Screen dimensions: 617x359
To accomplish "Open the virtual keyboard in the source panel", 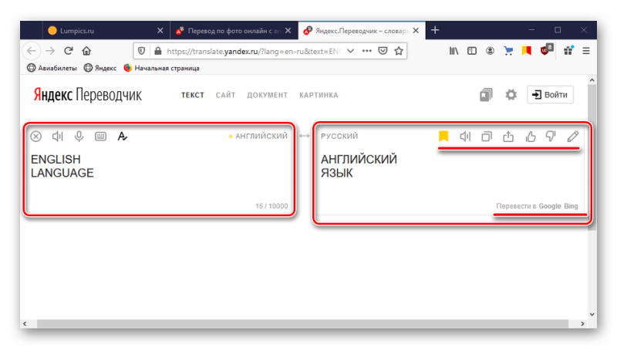I will pos(101,137).
